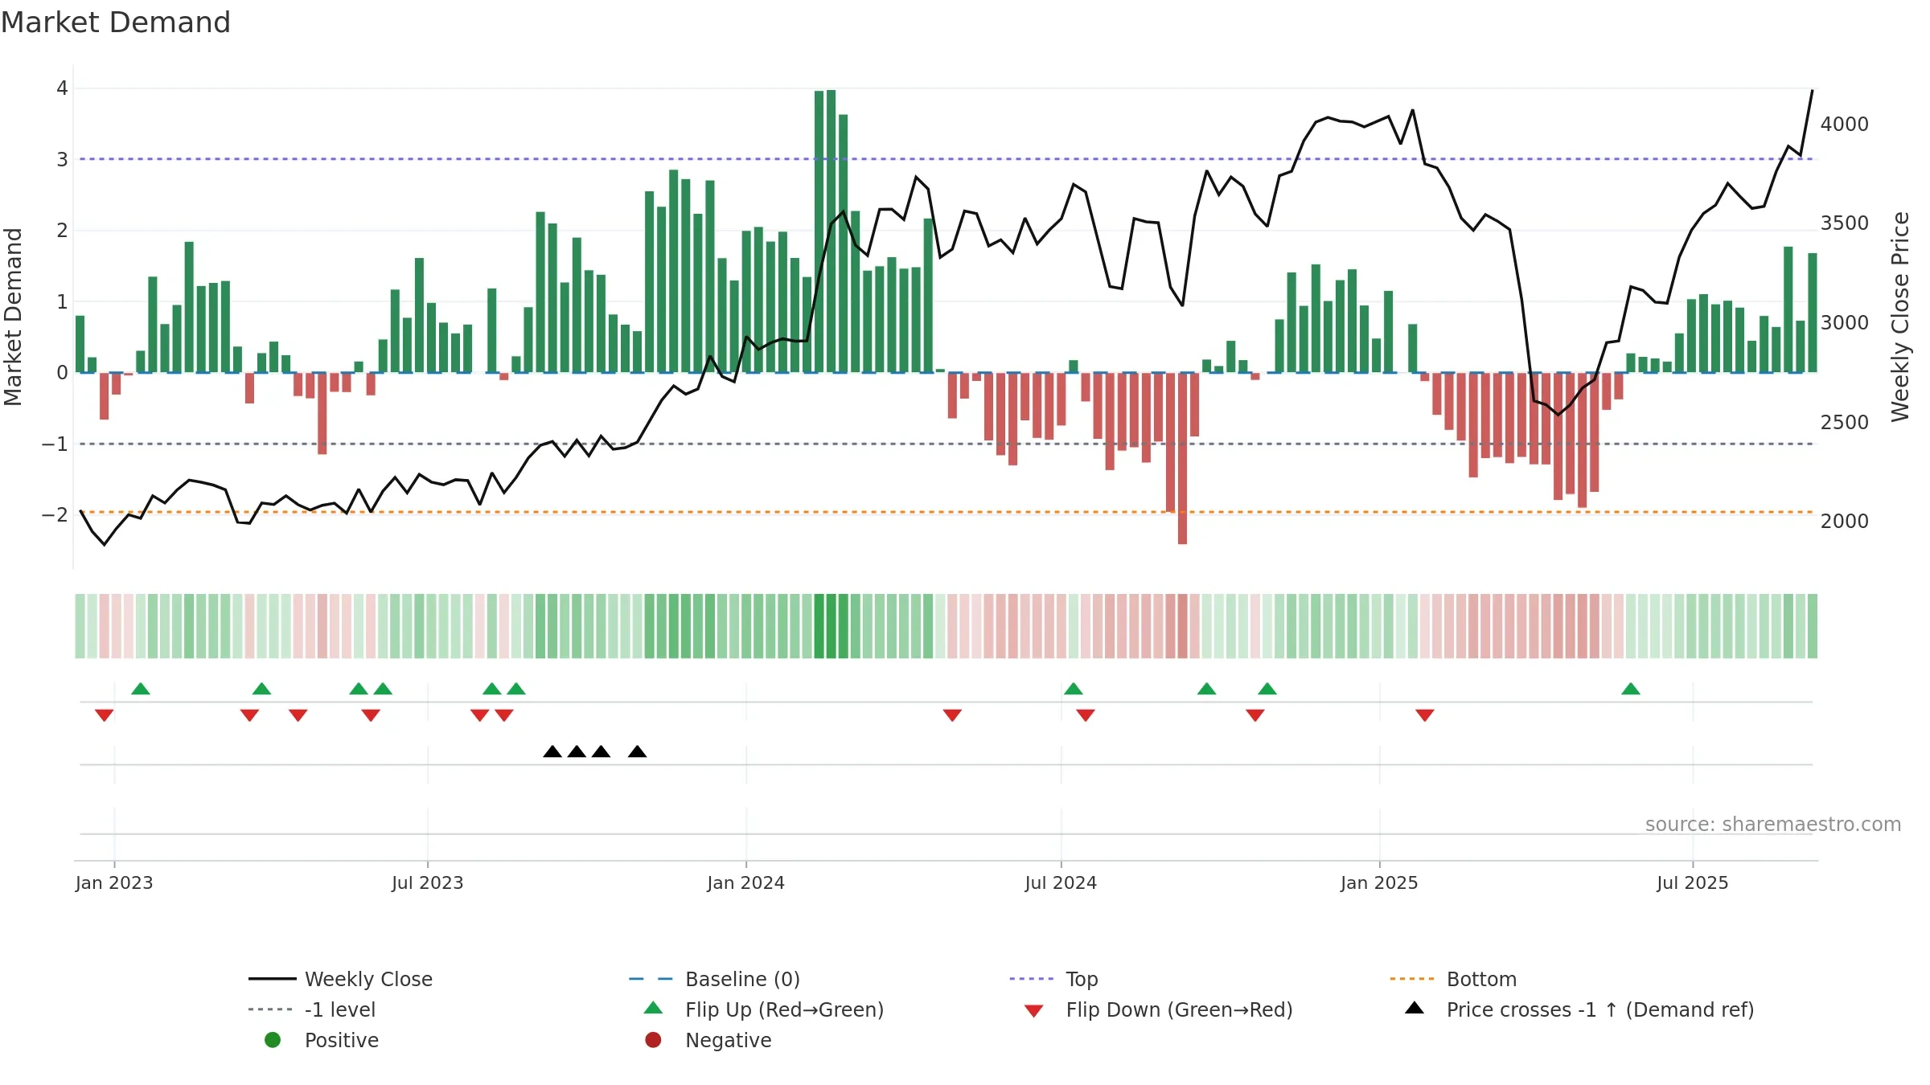Viewport: 1930px width, 1085px height.
Task: Click the Jul 2023 x-axis label
Action: (x=428, y=882)
